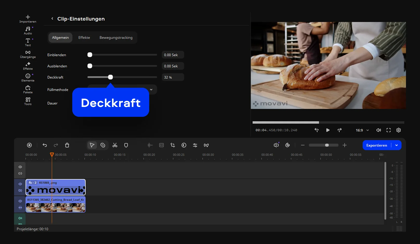Open the Übergänge transitions panel
The image size is (420, 244).
(x=28, y=54)
